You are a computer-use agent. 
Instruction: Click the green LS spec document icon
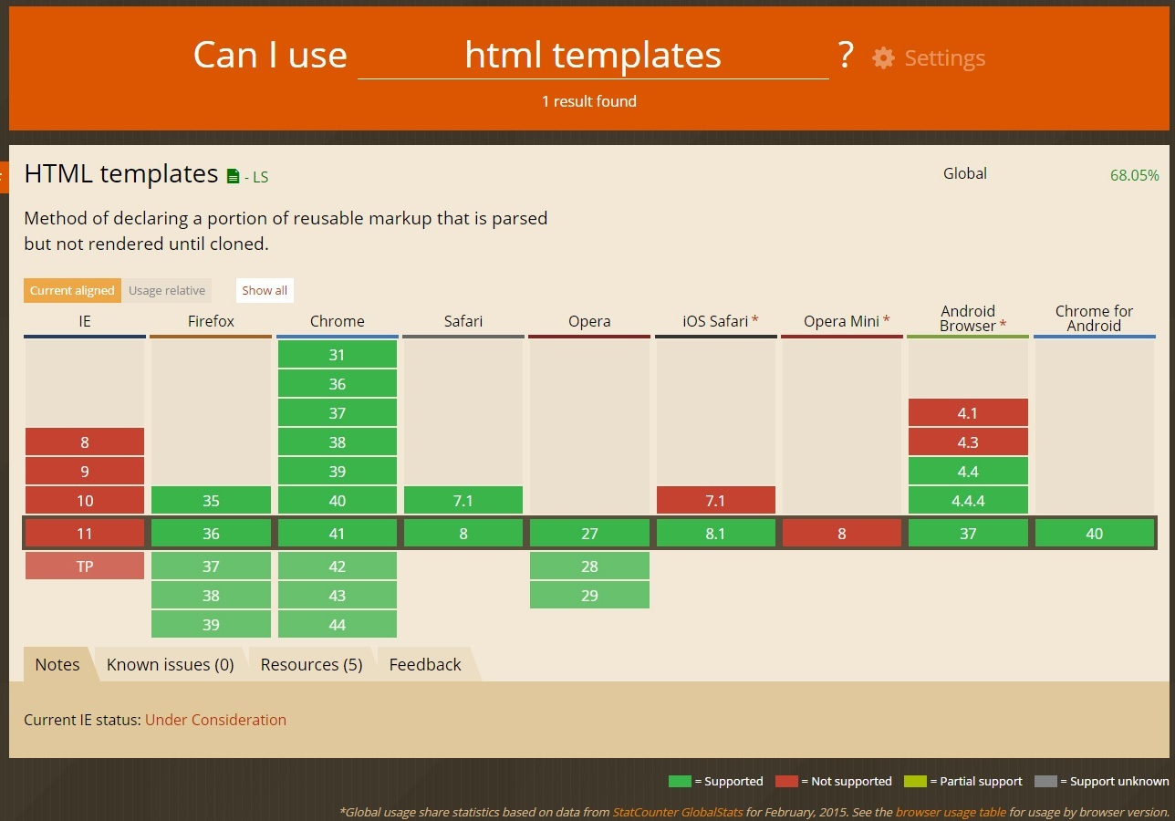[x=233, y=176]
